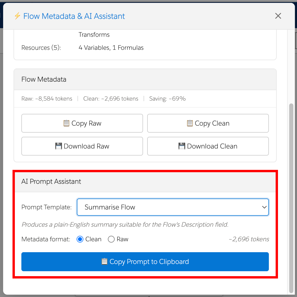Select the Clean metadata format

(x=80, y=239)
